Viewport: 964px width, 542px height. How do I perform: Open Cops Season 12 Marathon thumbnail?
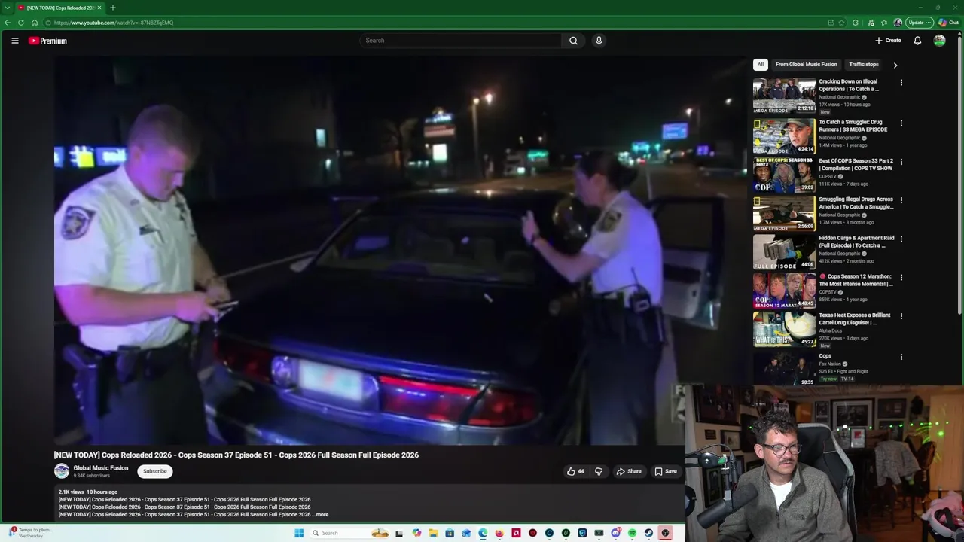[x=784, y=290]
